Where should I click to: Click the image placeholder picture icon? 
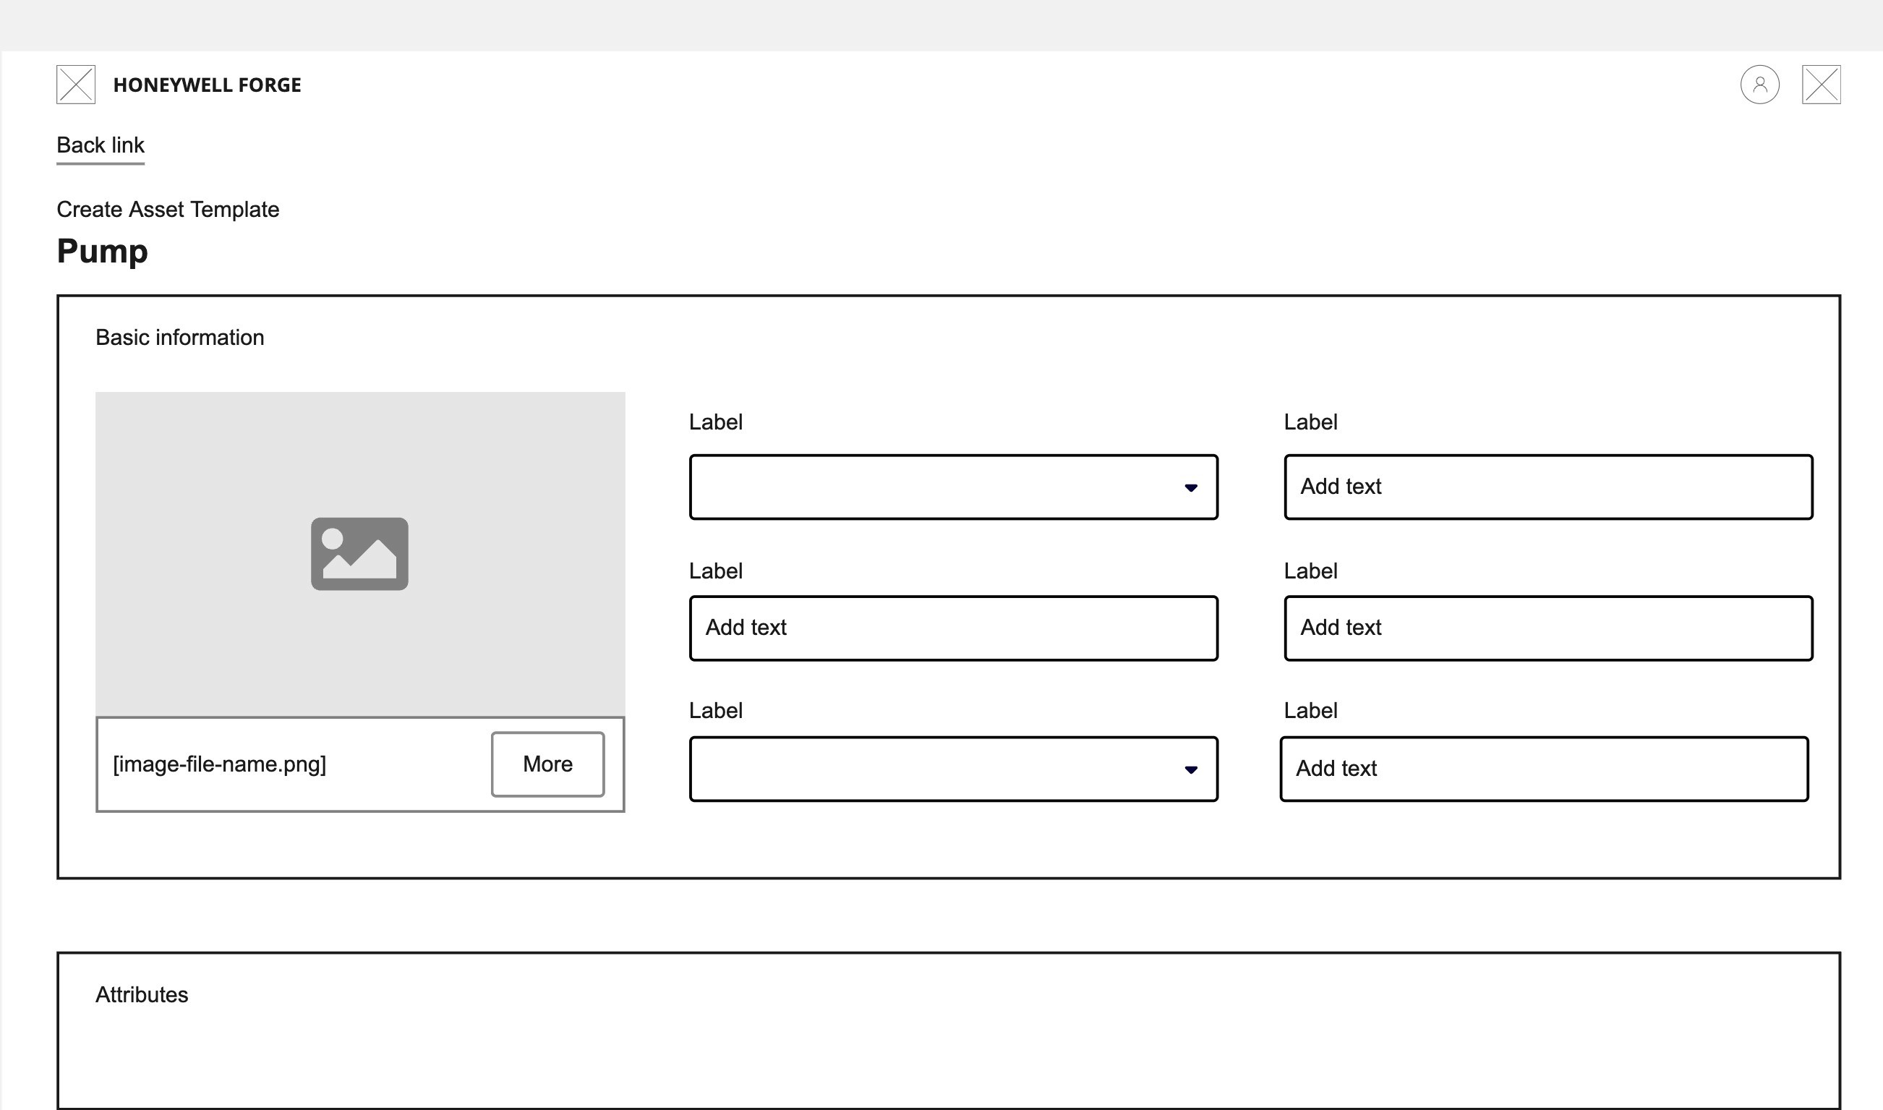[x=359, y=553]
